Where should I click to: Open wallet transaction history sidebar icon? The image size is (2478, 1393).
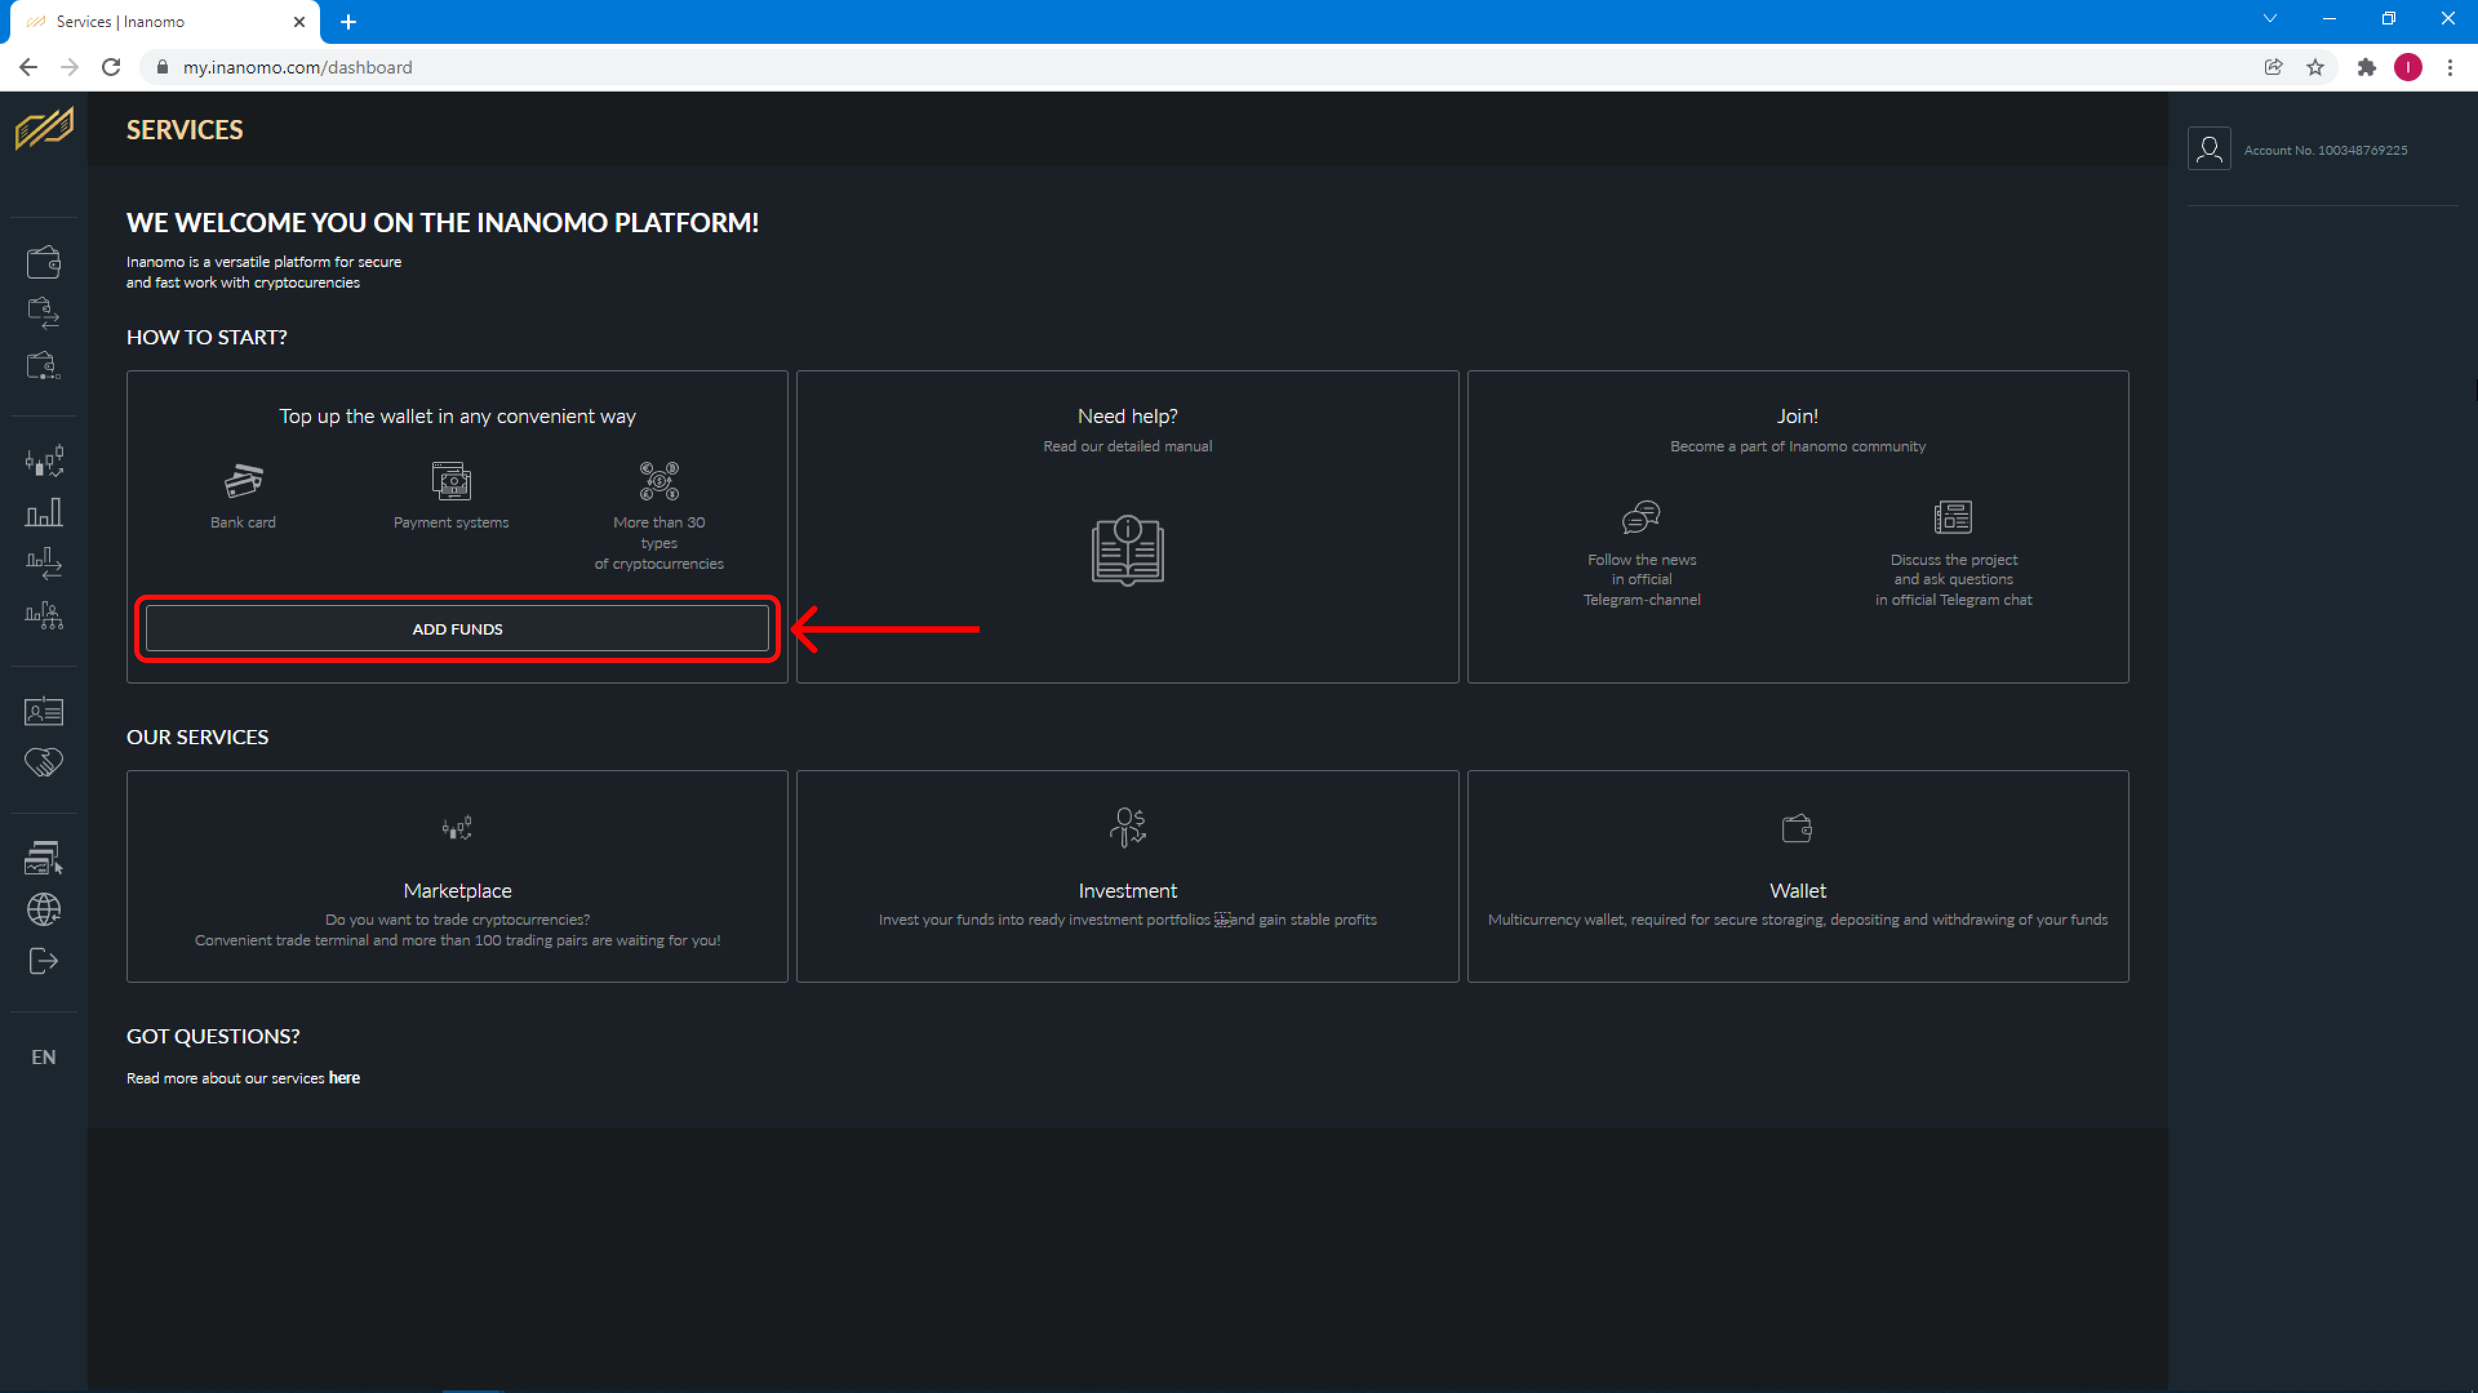point(43,364)
